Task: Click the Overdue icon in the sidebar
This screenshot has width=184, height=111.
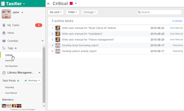Action: tap(4, 41)
